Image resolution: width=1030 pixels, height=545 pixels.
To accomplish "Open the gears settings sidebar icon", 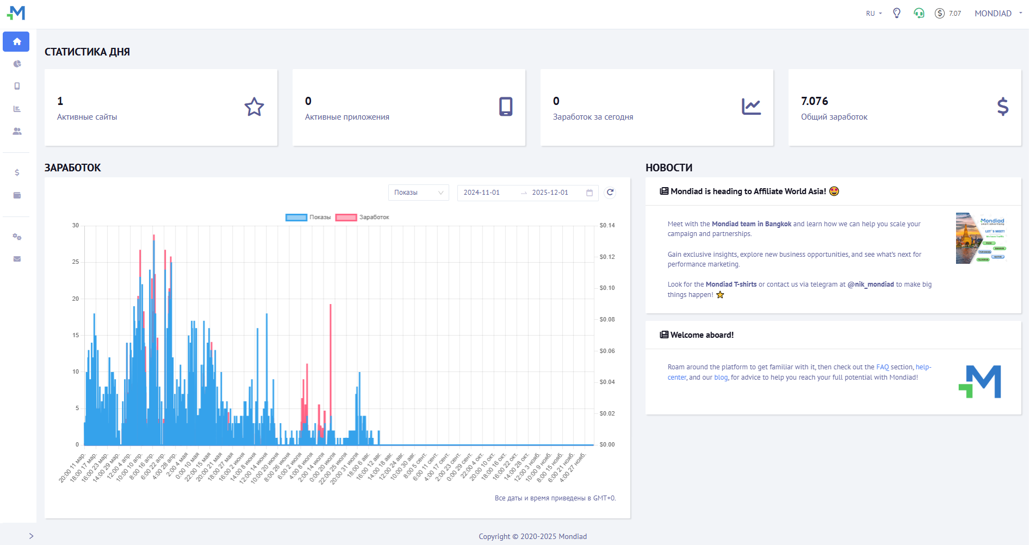I will pos(17,237).
